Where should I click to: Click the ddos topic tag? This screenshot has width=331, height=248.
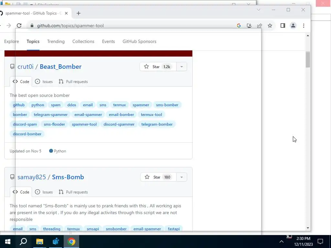72,105
